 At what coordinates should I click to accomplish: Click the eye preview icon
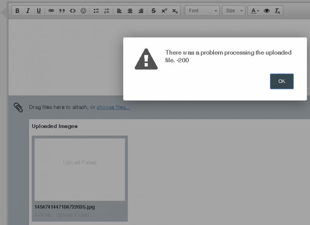coord(267,11)
